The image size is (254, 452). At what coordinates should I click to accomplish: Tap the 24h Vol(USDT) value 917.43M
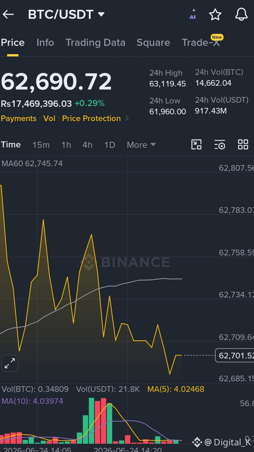[x=211, y=111]
